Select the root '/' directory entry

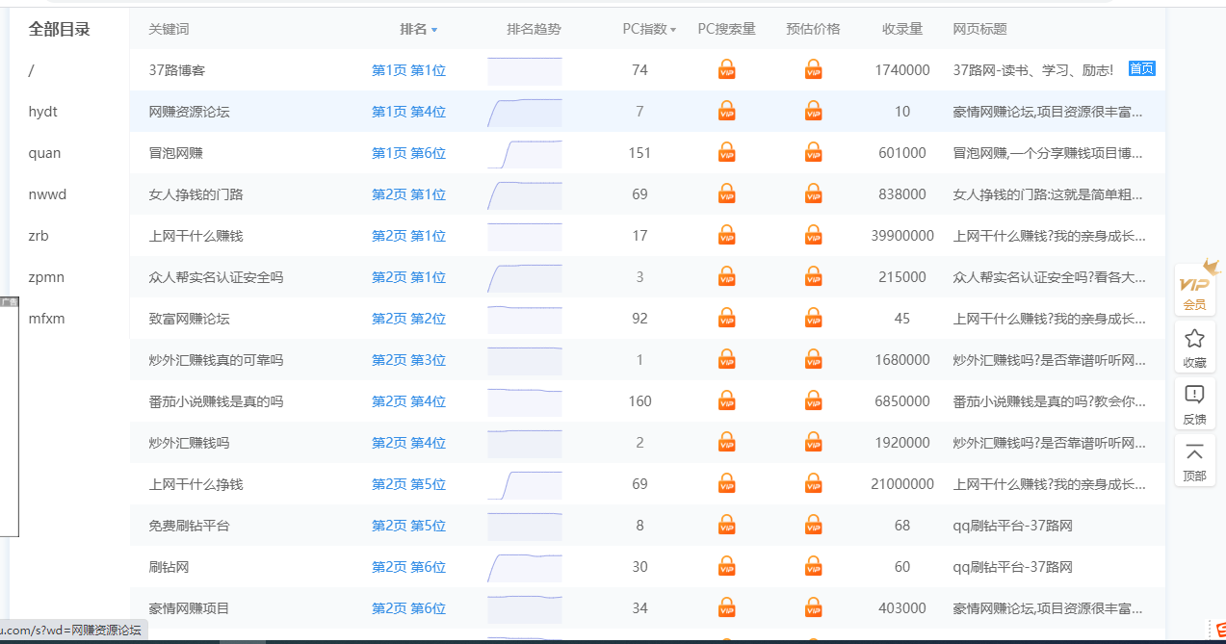(32, 70)
